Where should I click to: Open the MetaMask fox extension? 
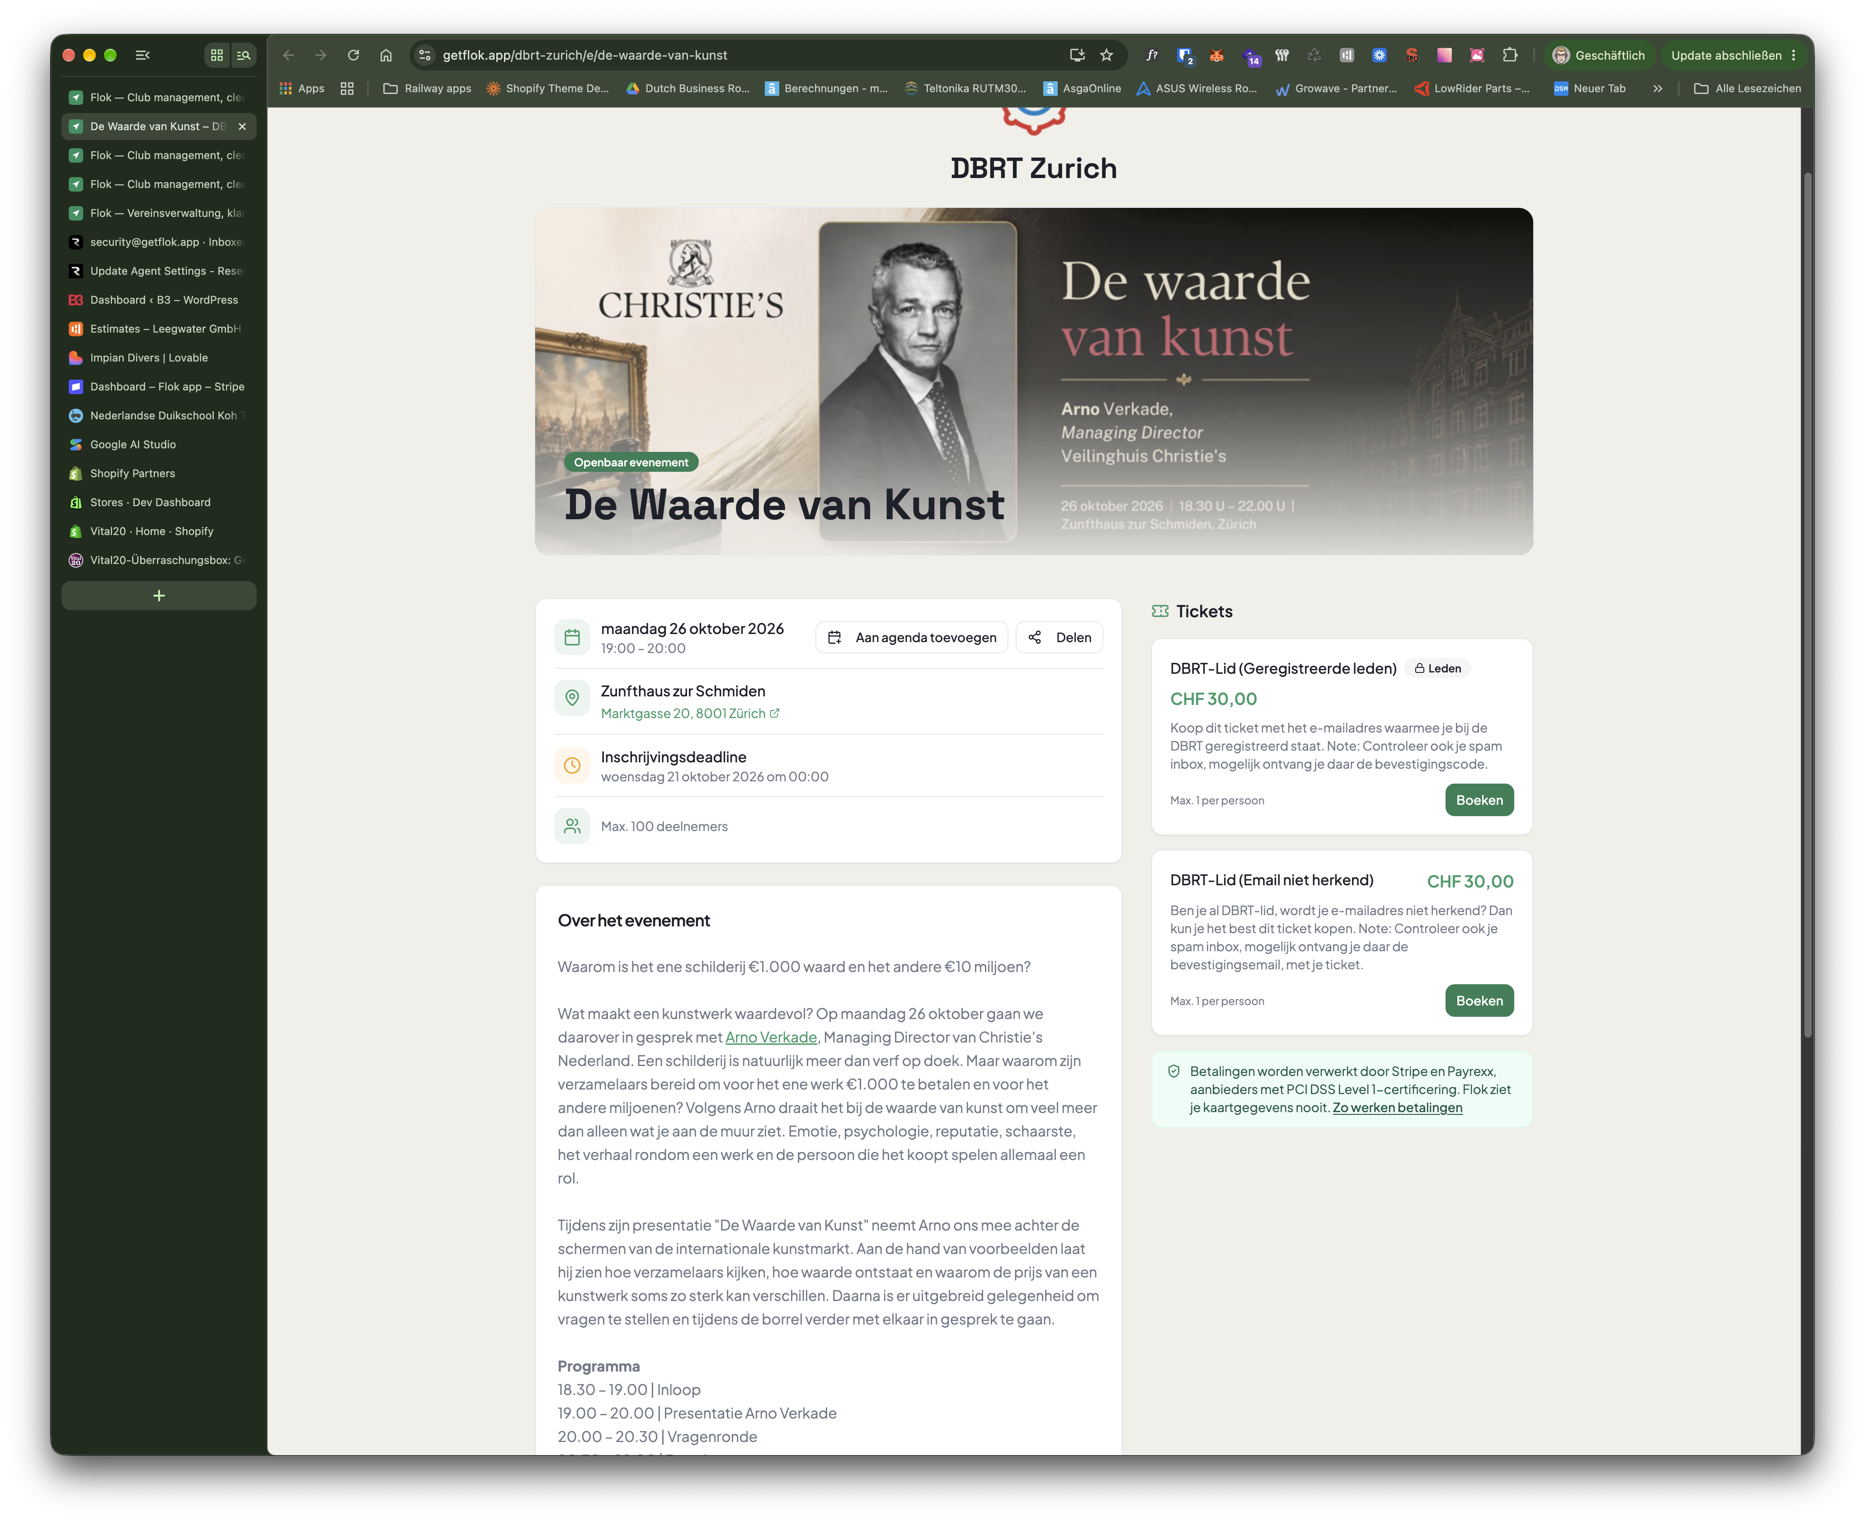(1217, 55)
